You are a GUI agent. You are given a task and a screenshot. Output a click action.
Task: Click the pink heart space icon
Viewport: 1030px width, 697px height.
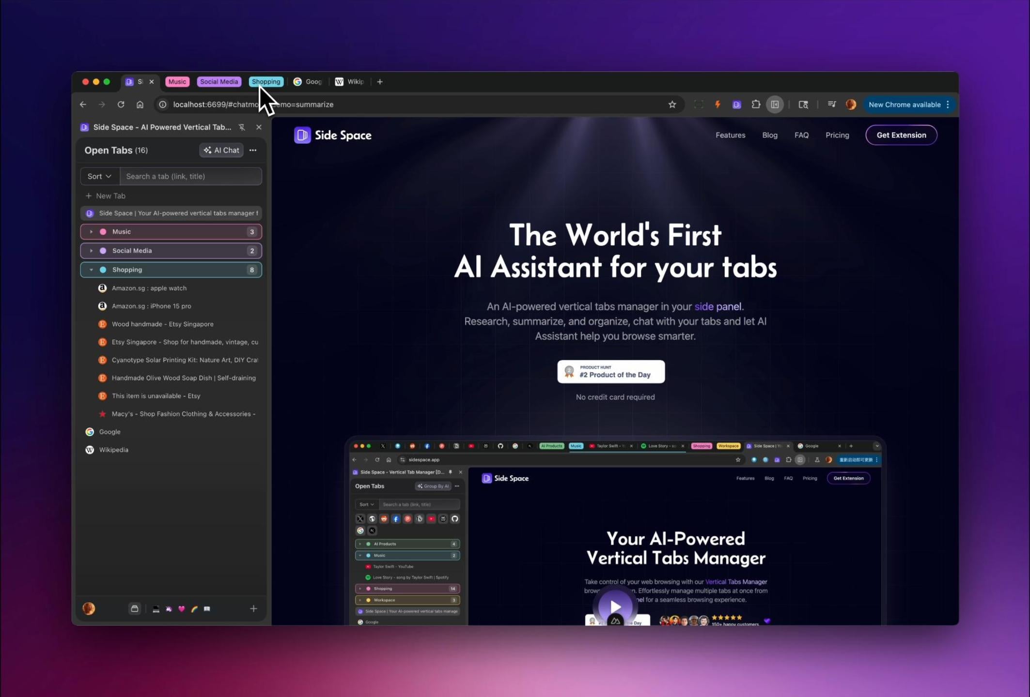[x=182, y=609]
